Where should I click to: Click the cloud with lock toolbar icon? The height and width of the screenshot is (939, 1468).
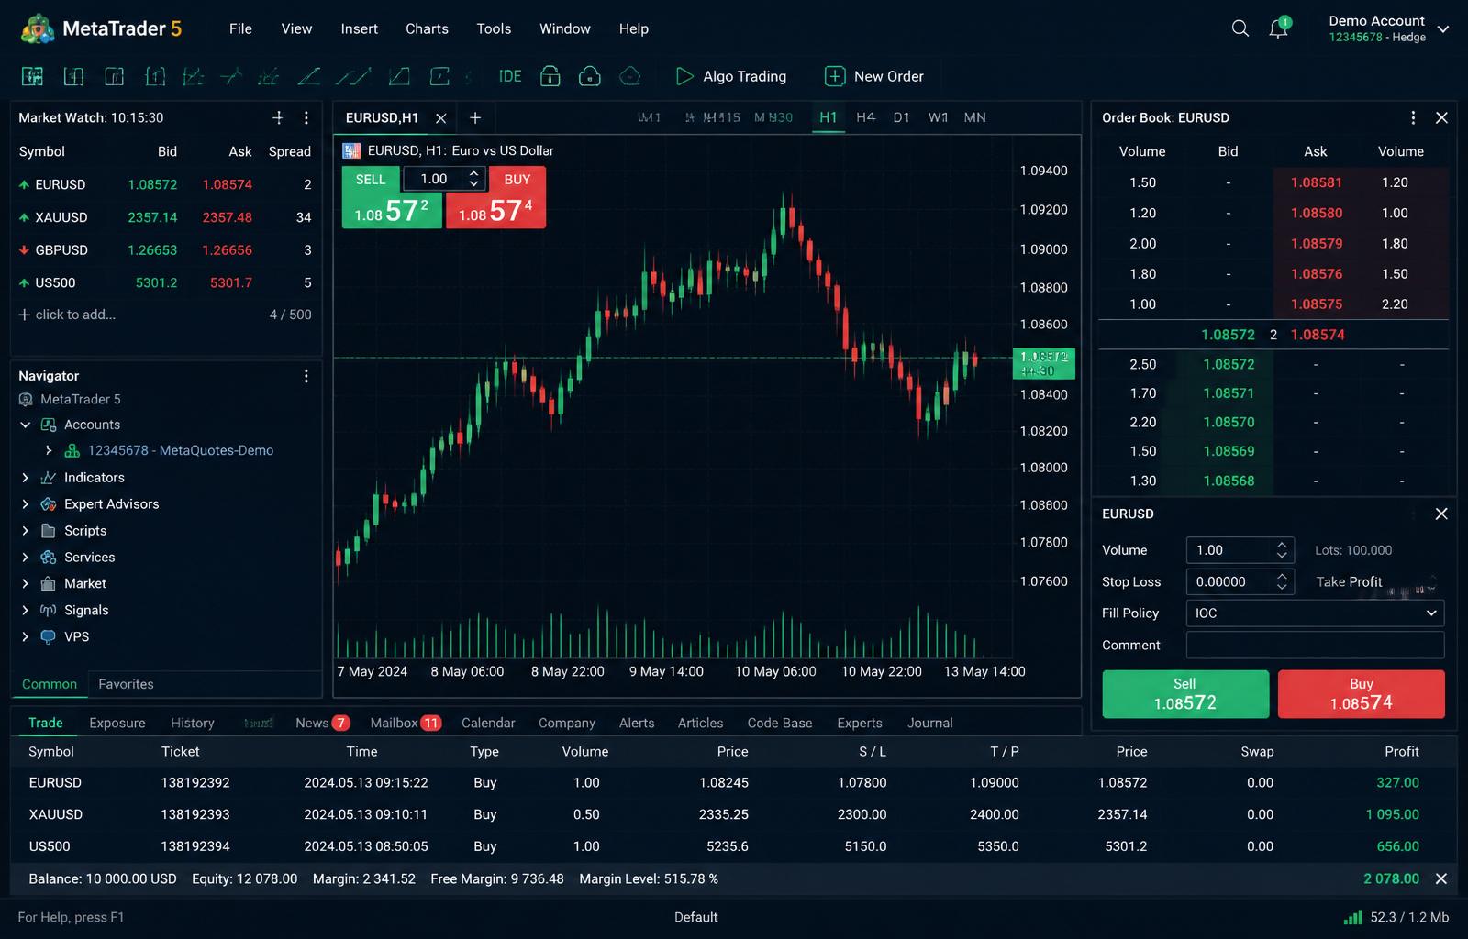(x=590, y=76)
